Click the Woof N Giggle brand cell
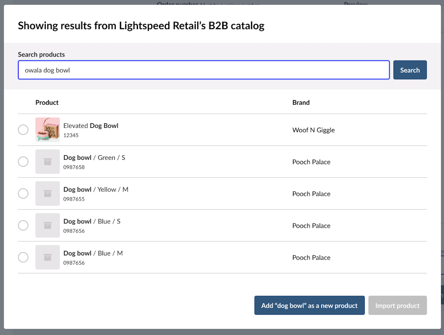Image resolution: width=444 pixels, height=335 pixels. click(314, 130)
